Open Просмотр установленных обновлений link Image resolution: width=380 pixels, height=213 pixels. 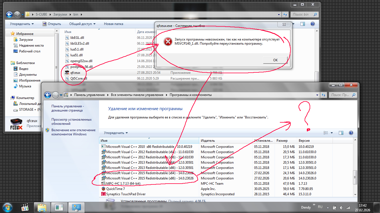point(71,121)
